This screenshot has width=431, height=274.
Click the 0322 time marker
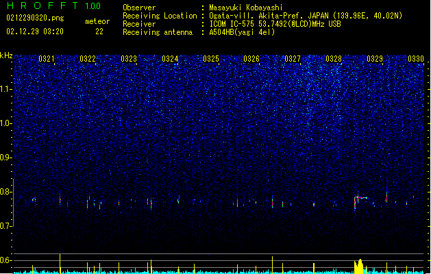(88, 59)
